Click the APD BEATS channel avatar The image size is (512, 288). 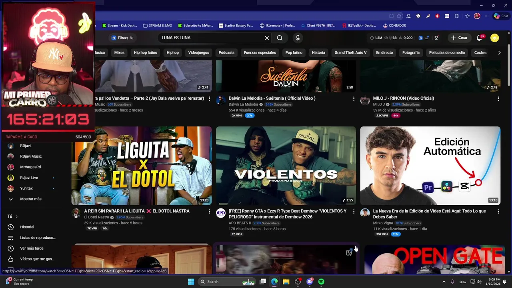tap(221, 213)
